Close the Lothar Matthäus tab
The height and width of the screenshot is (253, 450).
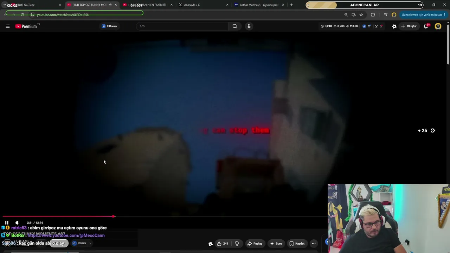[283, 5]
